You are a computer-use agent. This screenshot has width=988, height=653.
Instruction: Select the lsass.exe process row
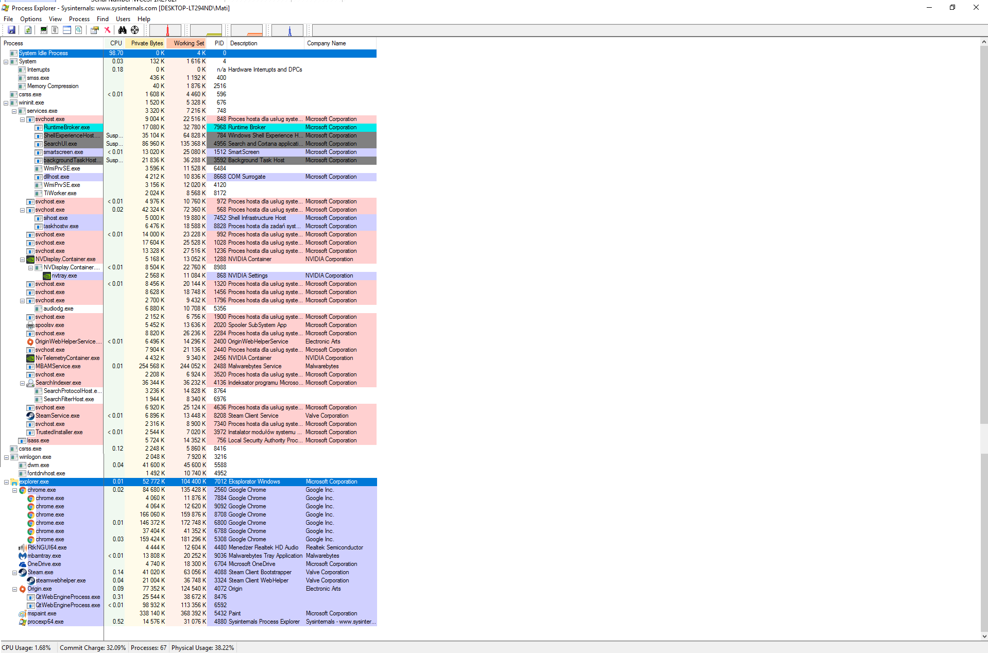189,440
